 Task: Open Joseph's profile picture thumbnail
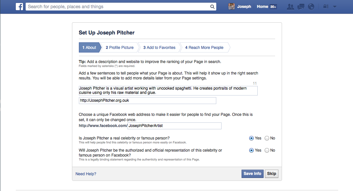click(231, 7)
